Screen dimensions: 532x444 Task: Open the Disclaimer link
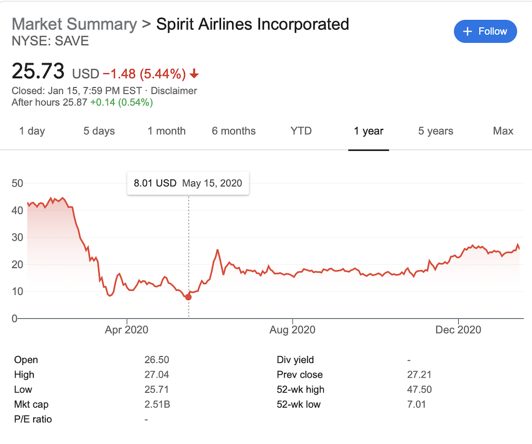pos(174,91)
